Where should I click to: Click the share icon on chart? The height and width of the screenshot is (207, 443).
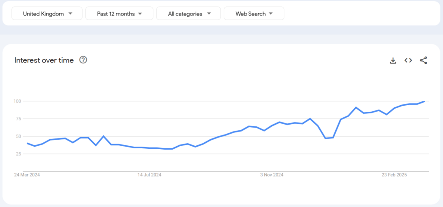coord(424,60)
